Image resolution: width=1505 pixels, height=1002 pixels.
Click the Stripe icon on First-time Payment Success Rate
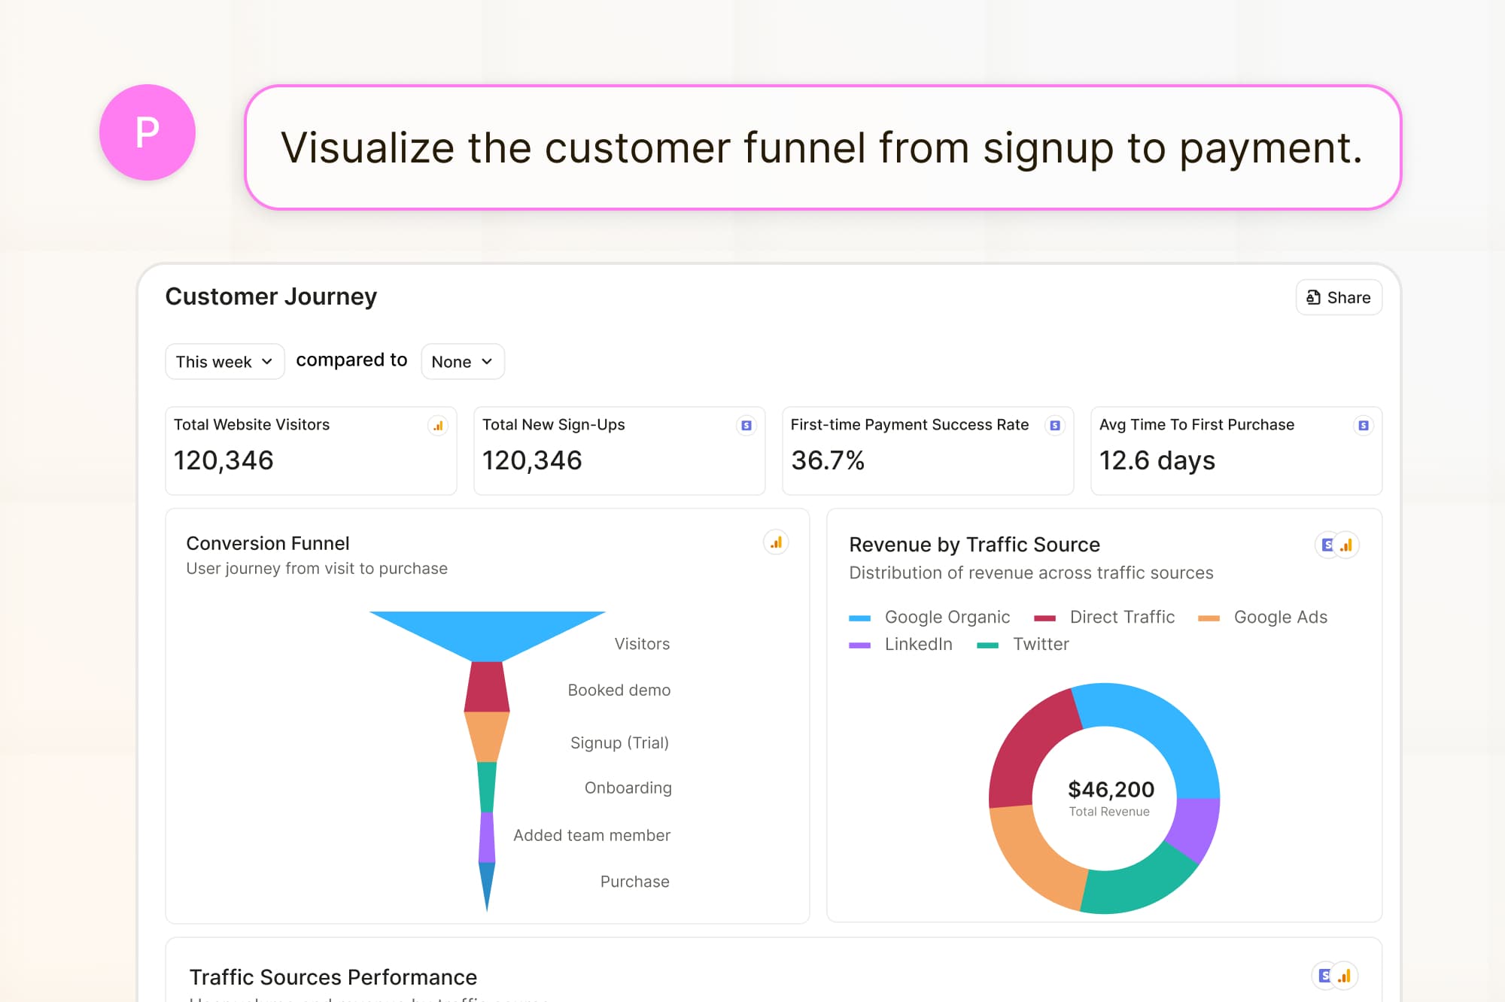(x=1054, y=425)
